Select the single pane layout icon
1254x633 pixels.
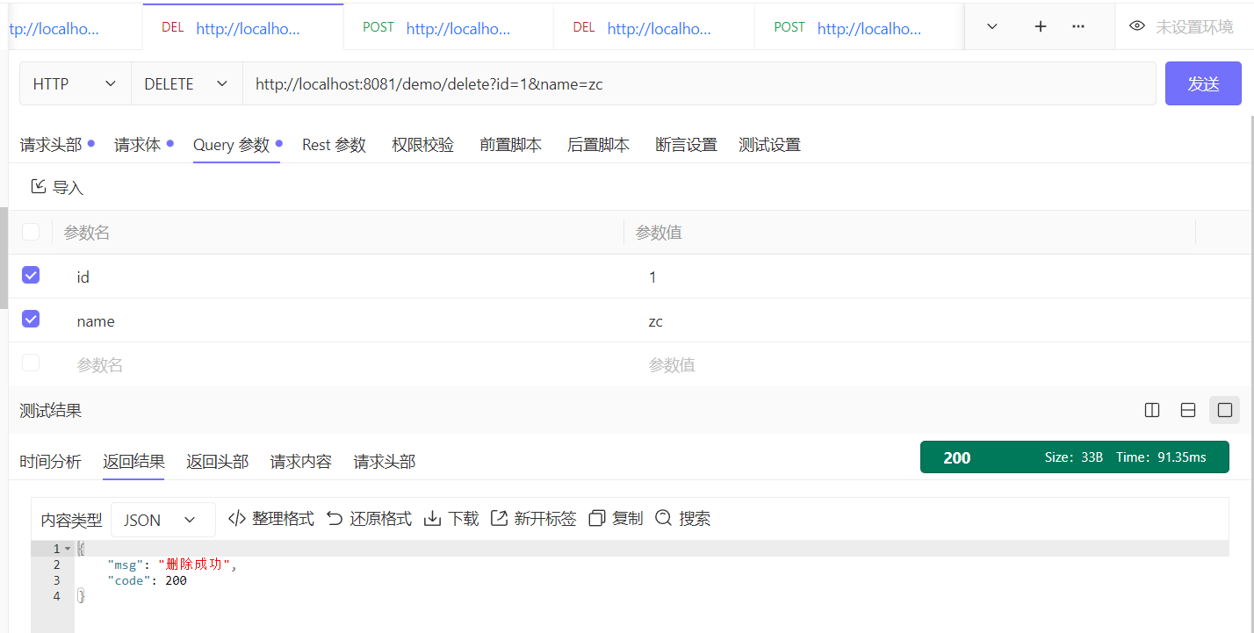(x=1225, y=410)
